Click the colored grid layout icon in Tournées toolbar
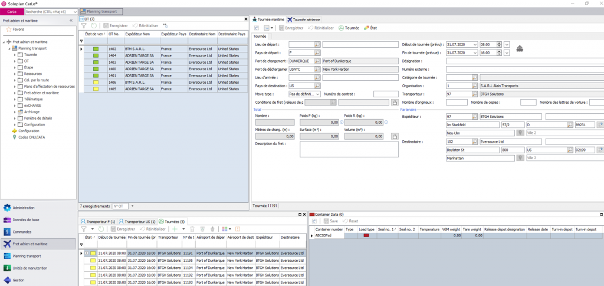604x286 pixels. [225, 229]
